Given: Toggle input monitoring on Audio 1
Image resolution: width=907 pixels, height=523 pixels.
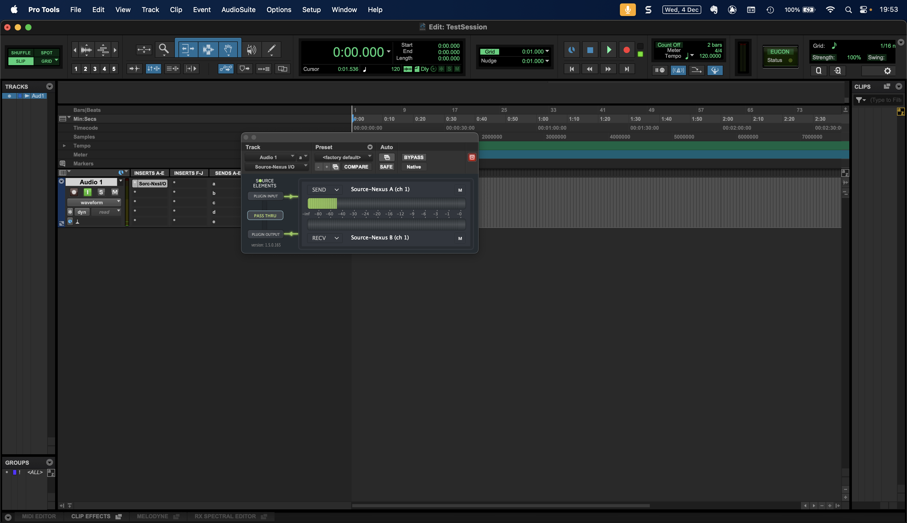Looking at the screenshot, I should (87, 192).
